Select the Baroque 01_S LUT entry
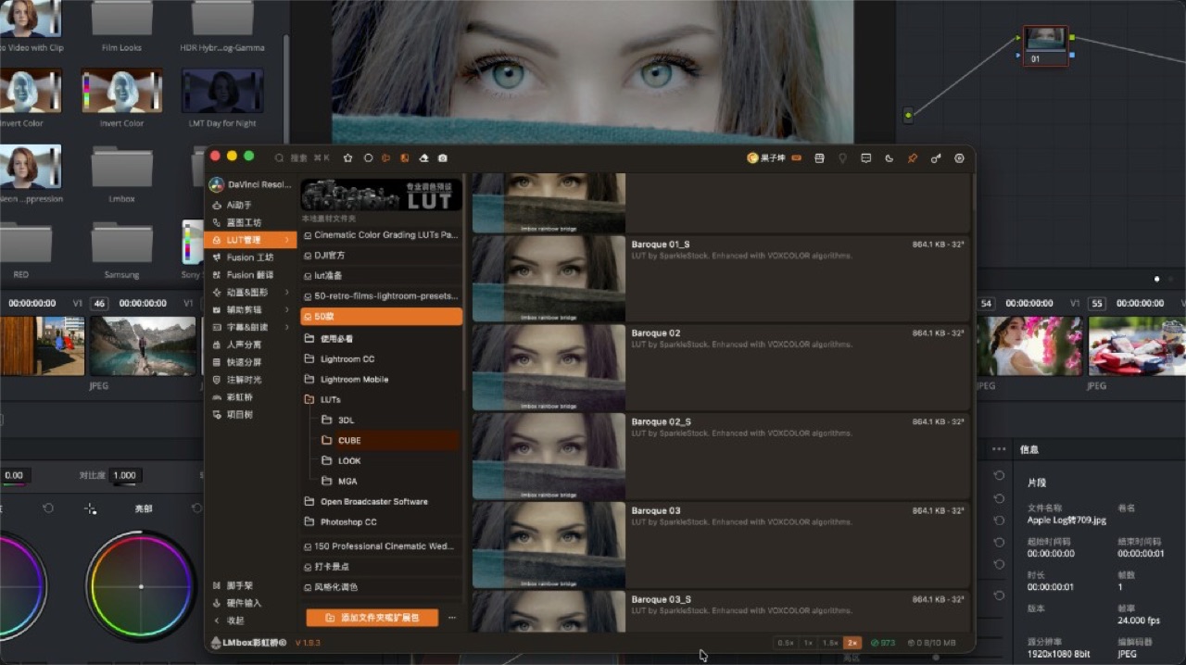This screenshot has height=665, width=1186. tap(721, 277)
